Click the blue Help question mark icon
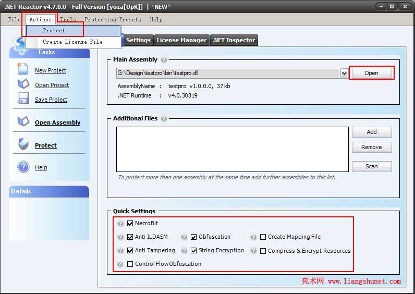This screenshot has height=294, width=415. tap(23, 167)
